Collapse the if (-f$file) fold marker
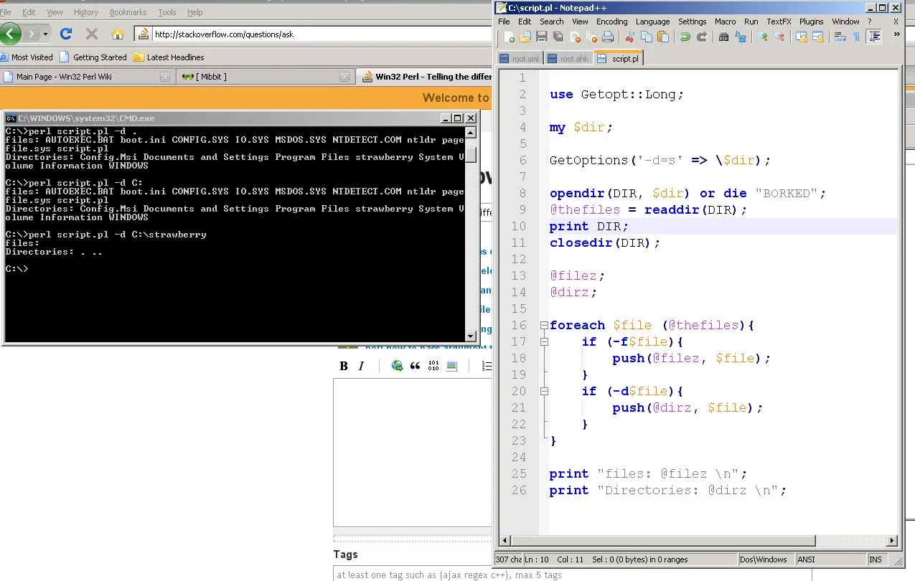This screenshot has width=915, height=581. [544, 342]
